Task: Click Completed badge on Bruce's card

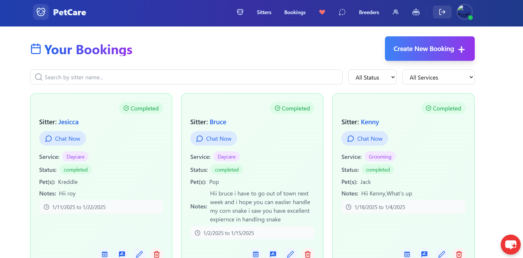Action: pyautogui.click(x=292, y=108)
